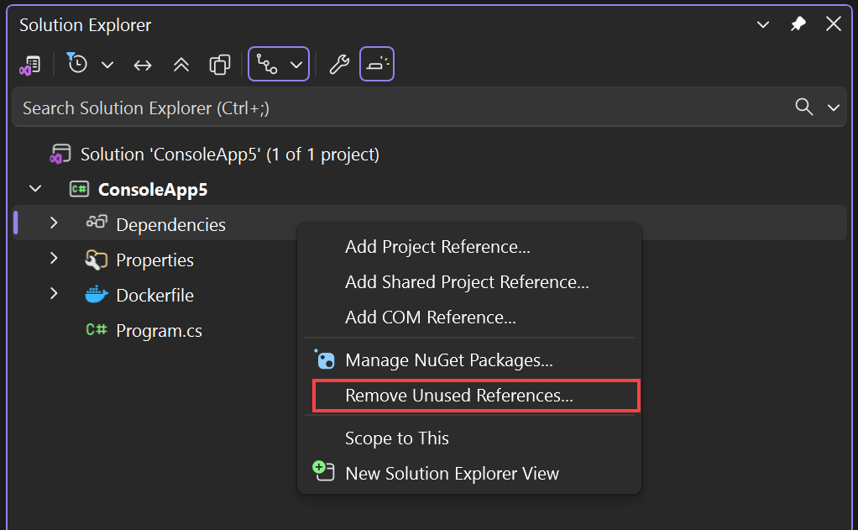858x530 pixels.
Task: Expand the Properties node
Action: coord(54,258)
